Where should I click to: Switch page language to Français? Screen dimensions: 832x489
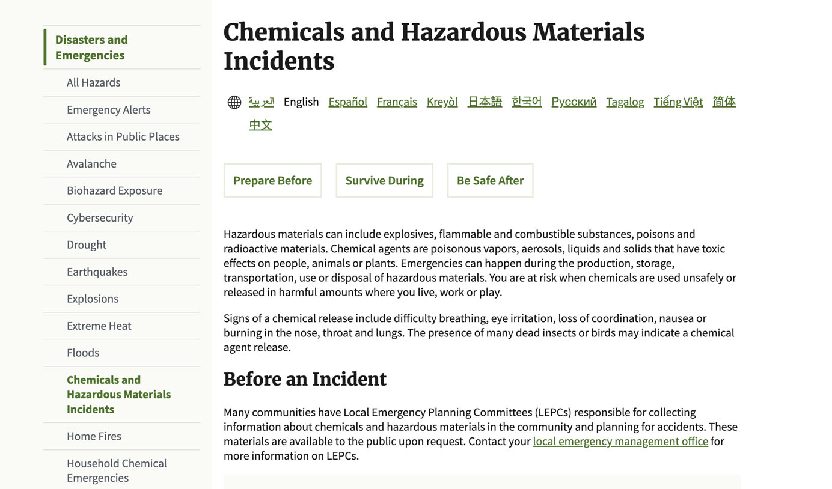397,102
